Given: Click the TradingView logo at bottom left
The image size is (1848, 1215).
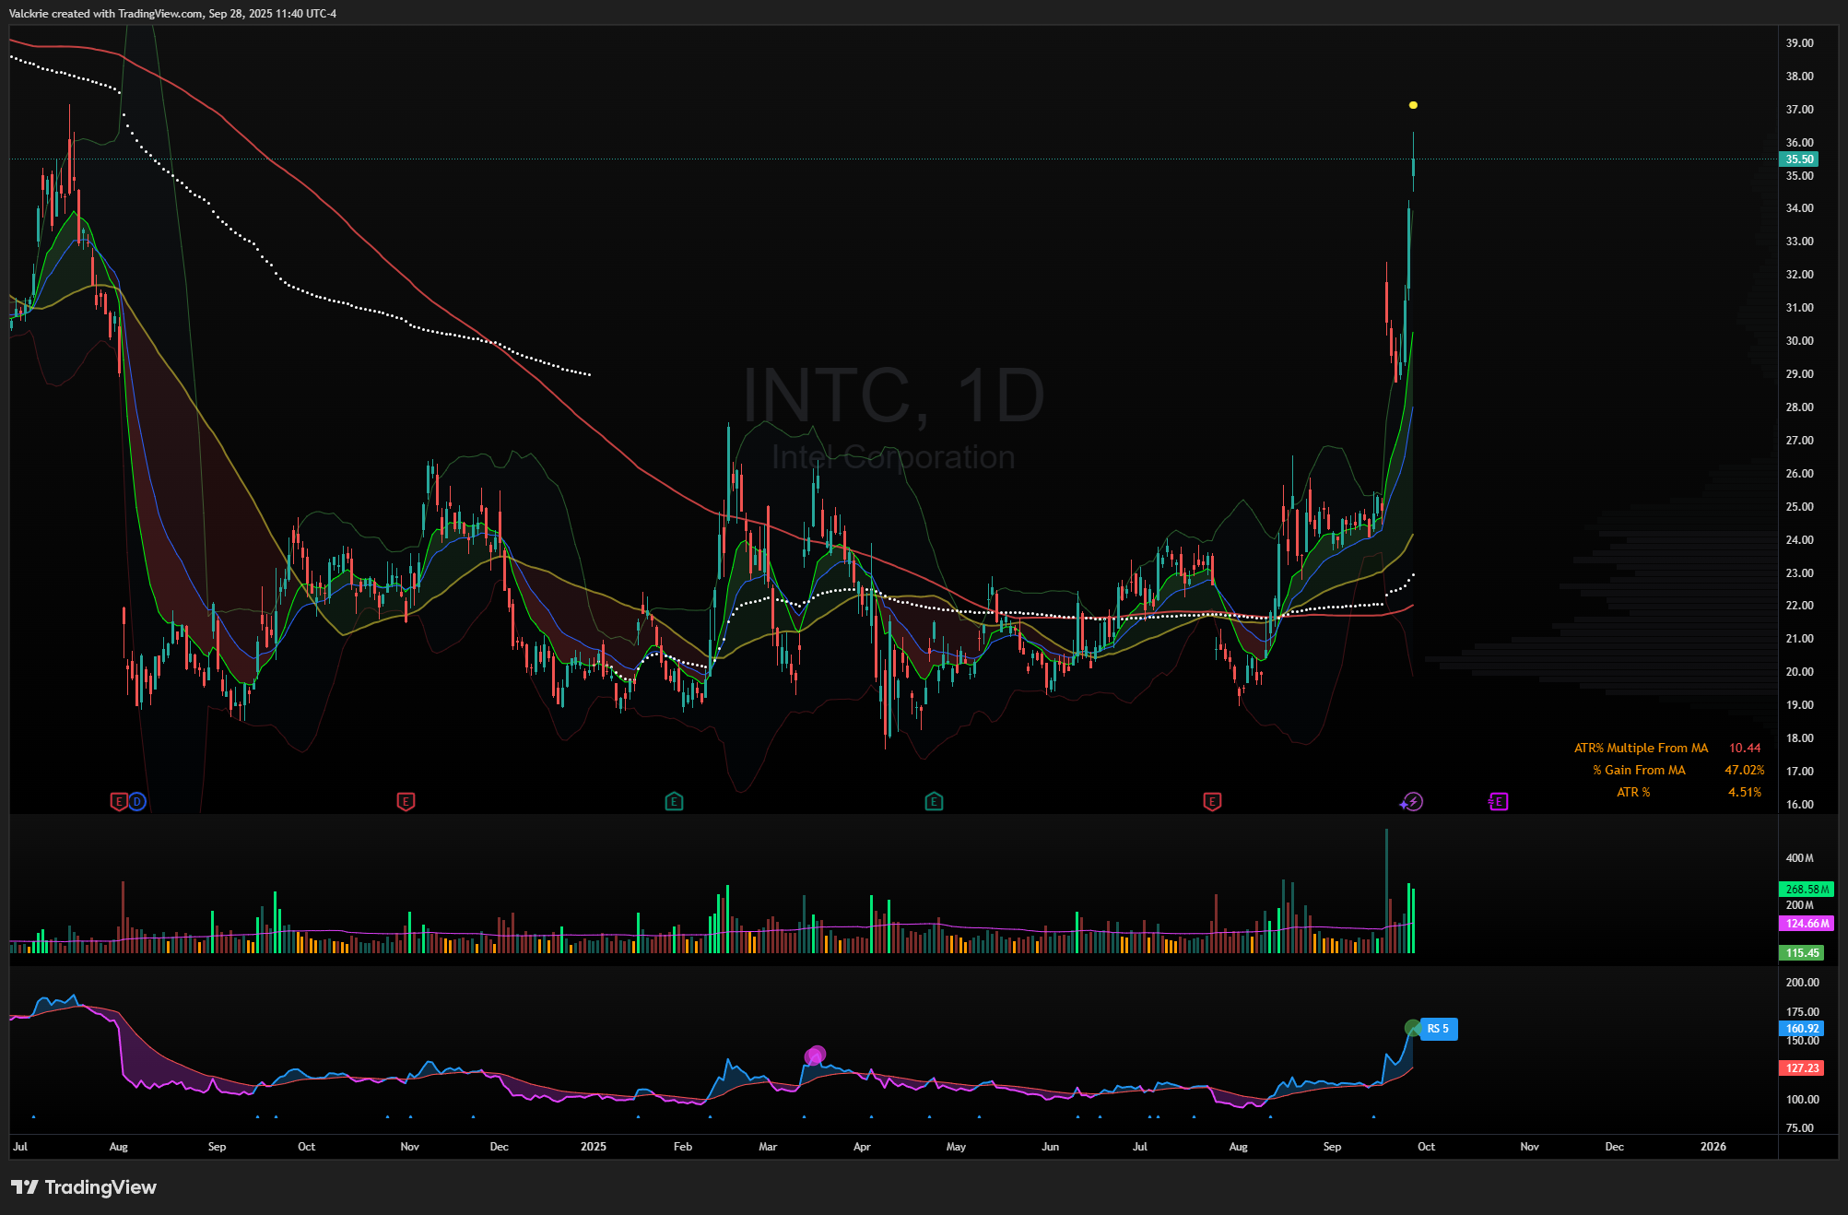Looking at the screenshot, I should [84, 1187].
